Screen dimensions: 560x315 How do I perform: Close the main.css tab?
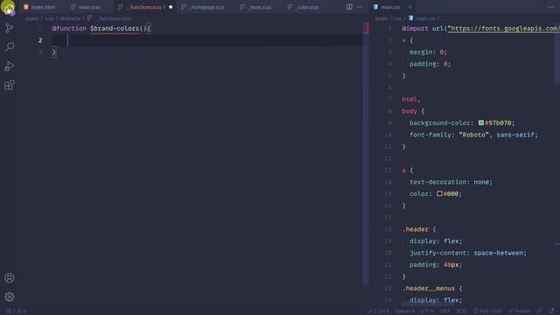409,7
